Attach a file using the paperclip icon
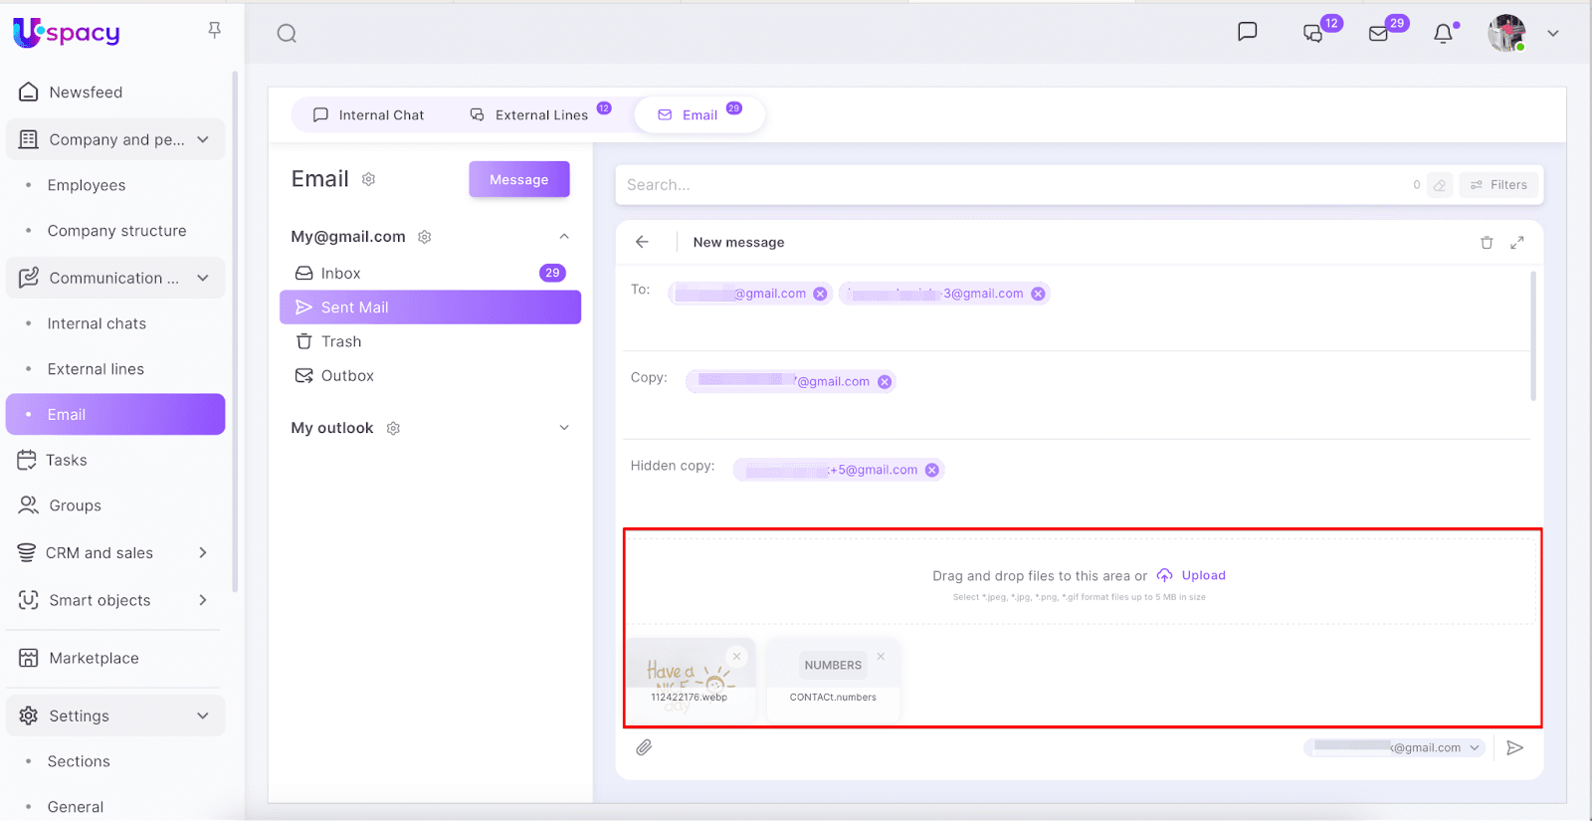The width and height of the screenshot is (1592, 821). (x=644, y=747)
